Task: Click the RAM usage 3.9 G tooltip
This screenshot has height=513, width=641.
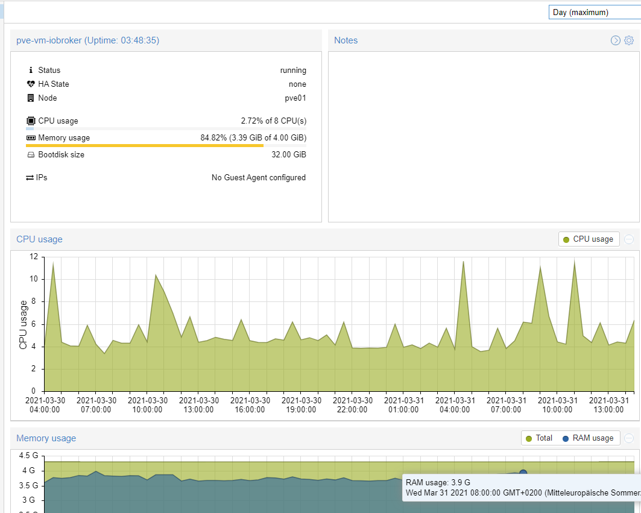Action: [522, 488]
